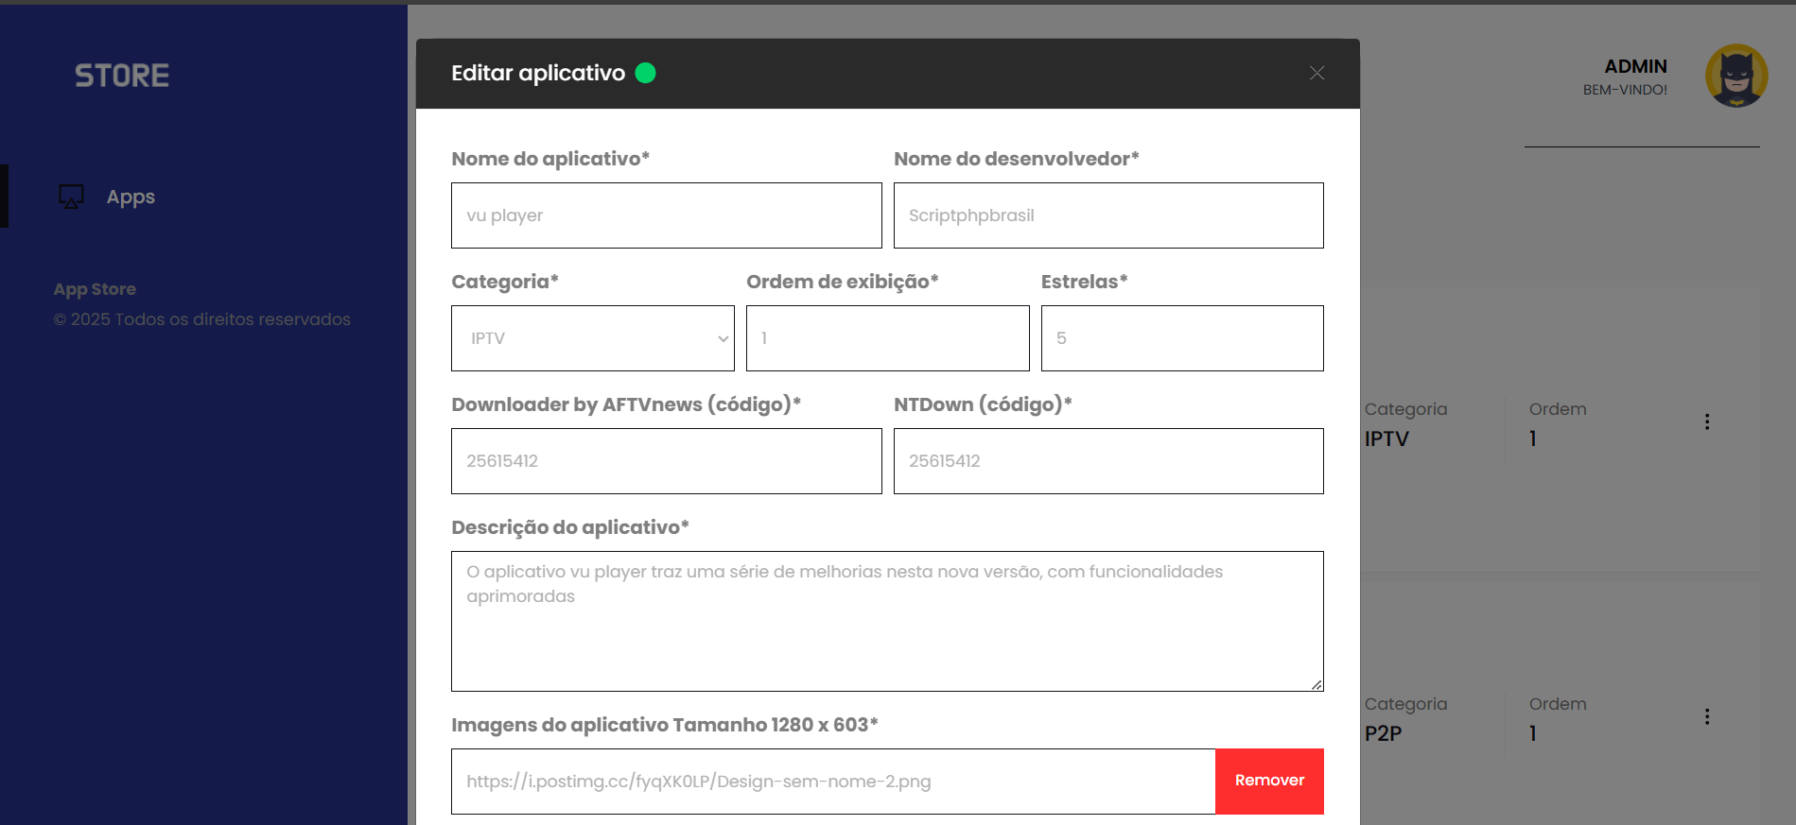
Task: Open three-dot menu for IPTV app row
Action: [1707, 422]
